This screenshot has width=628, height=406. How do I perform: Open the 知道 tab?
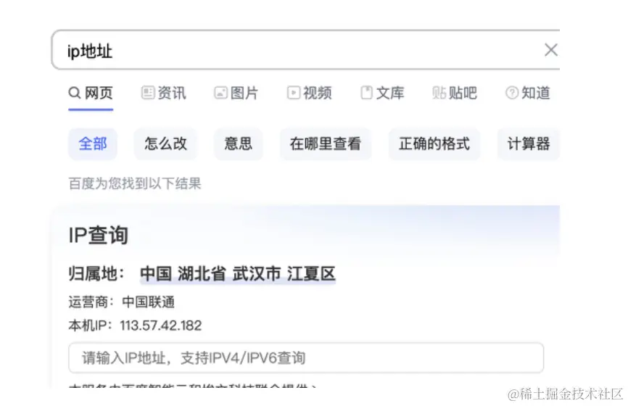(x=528, y=93)
